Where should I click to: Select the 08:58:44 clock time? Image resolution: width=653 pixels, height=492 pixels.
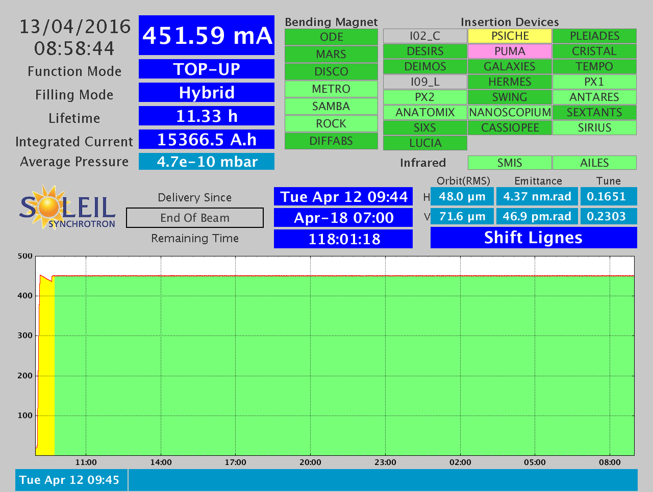pyautogui.click(x=74, y=48)
